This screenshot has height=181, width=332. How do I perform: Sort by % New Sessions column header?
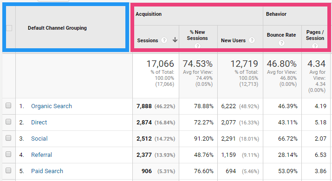tap(197, 35)
